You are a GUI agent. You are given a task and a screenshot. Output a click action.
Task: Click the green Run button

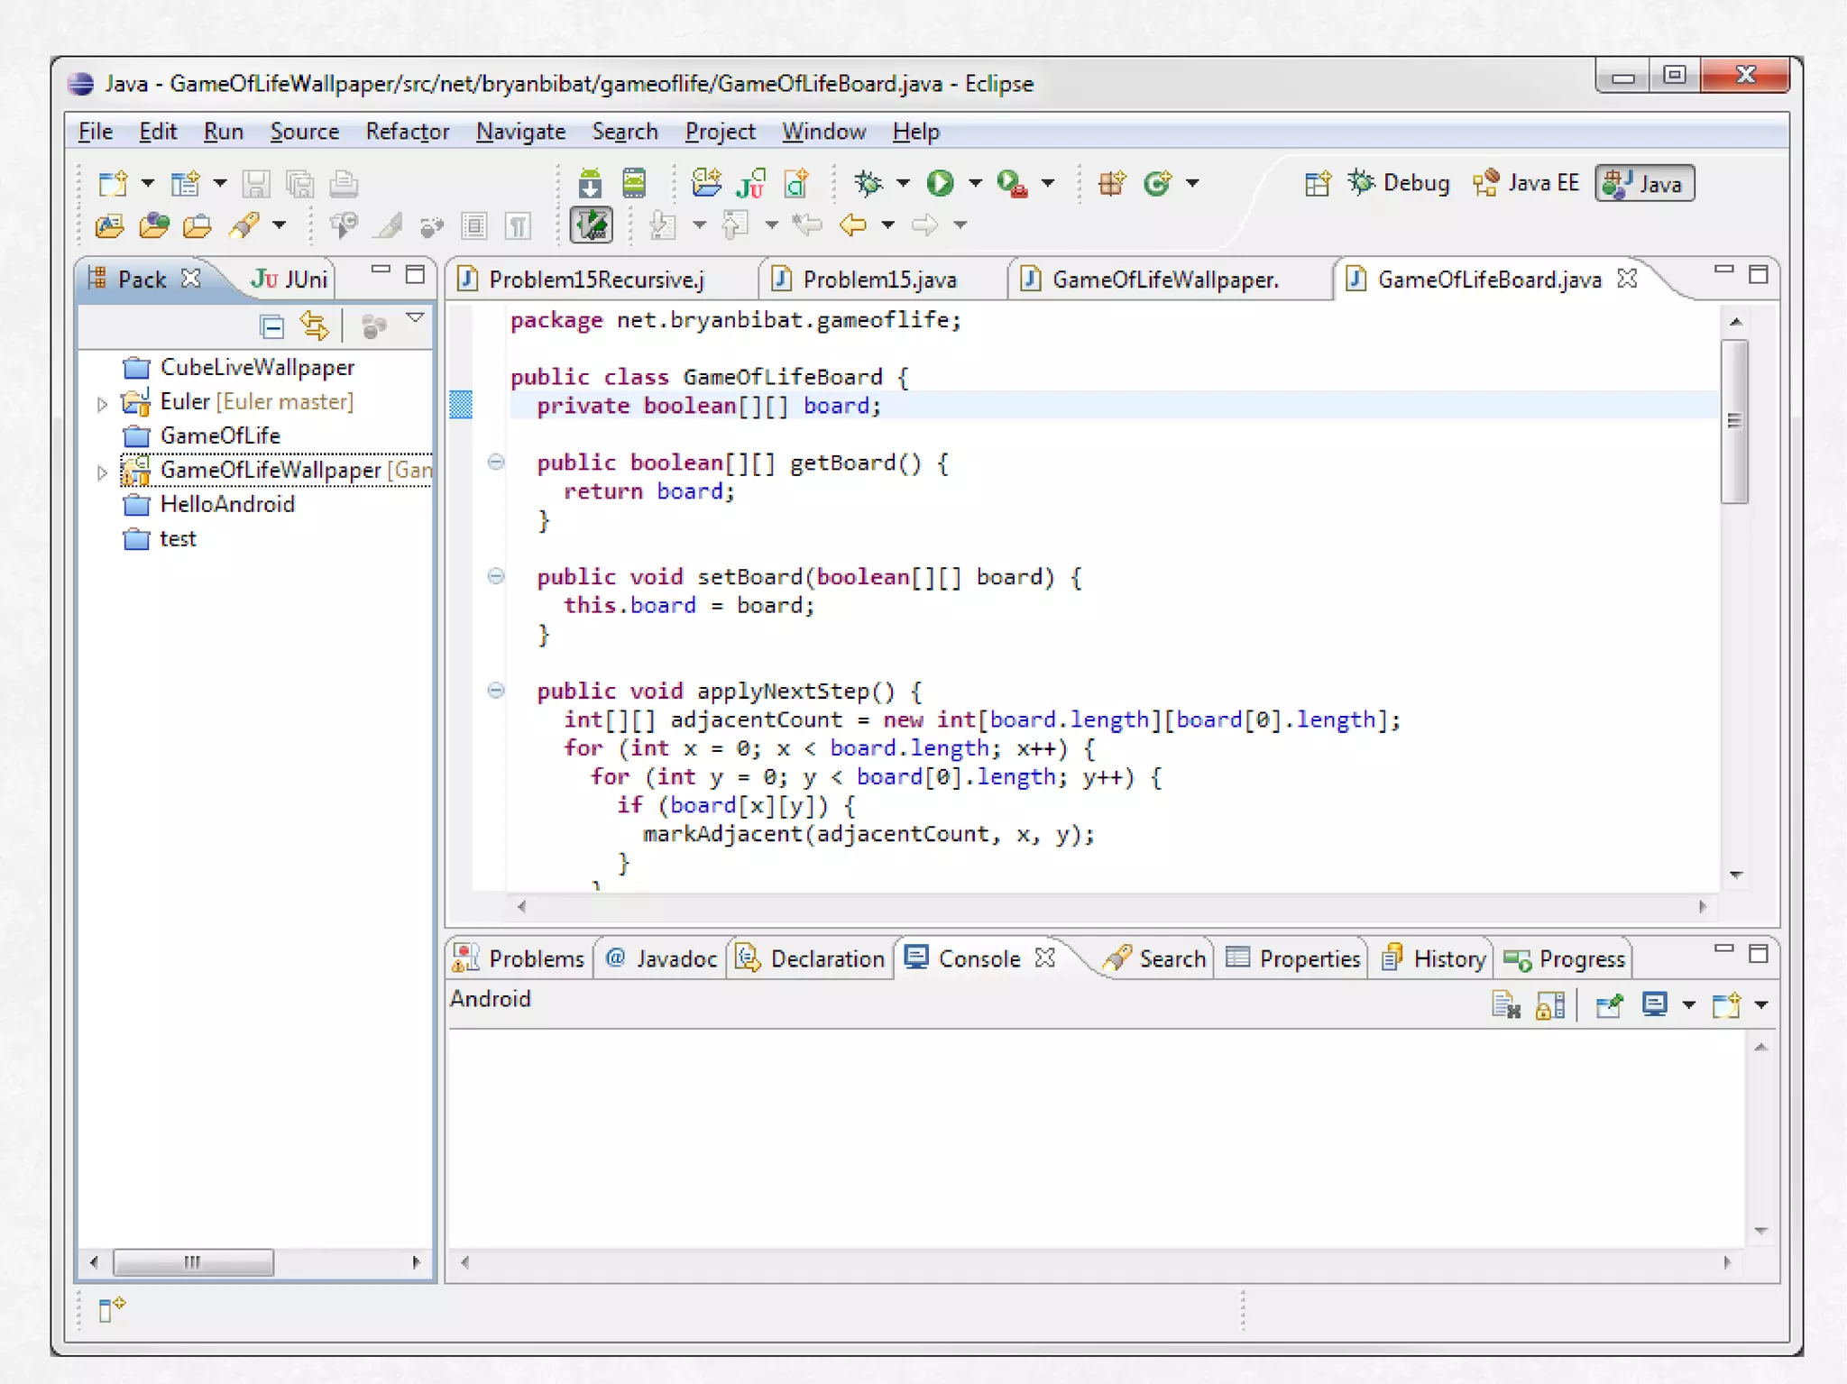940,183
